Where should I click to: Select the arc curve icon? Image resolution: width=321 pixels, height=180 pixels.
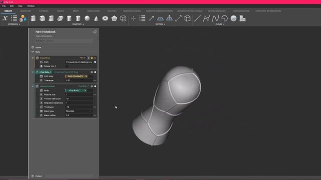(224, 18)
